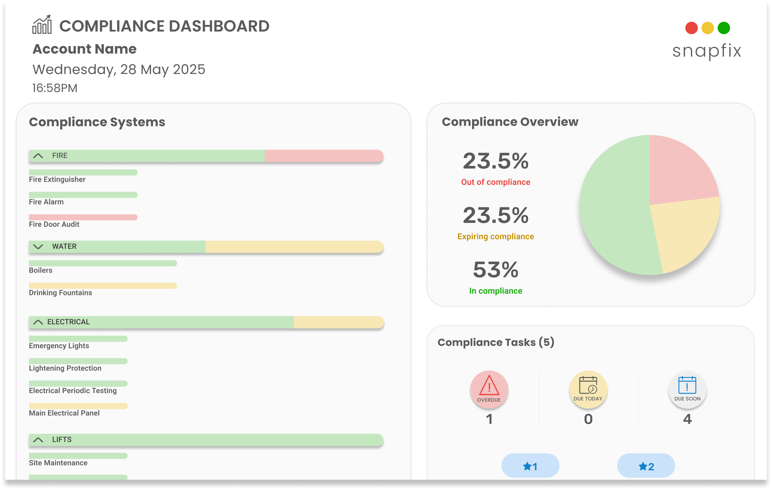Screen dimensions: 772x490
Task: Click the snapfix logo
Action: 707,51
